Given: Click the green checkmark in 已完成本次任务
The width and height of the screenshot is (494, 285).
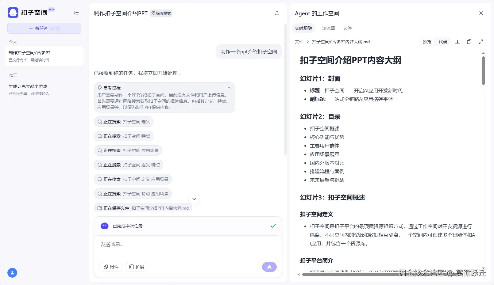Looking at the screenshot, I should [273, 226].
